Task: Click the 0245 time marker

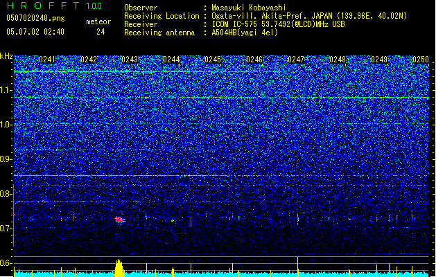Action: pos(213,60)
